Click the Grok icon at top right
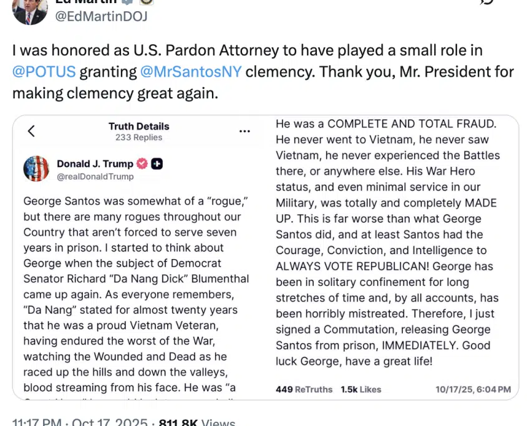Screen dimensions: 527x426 pyautogui.click(x=487, y=3)
